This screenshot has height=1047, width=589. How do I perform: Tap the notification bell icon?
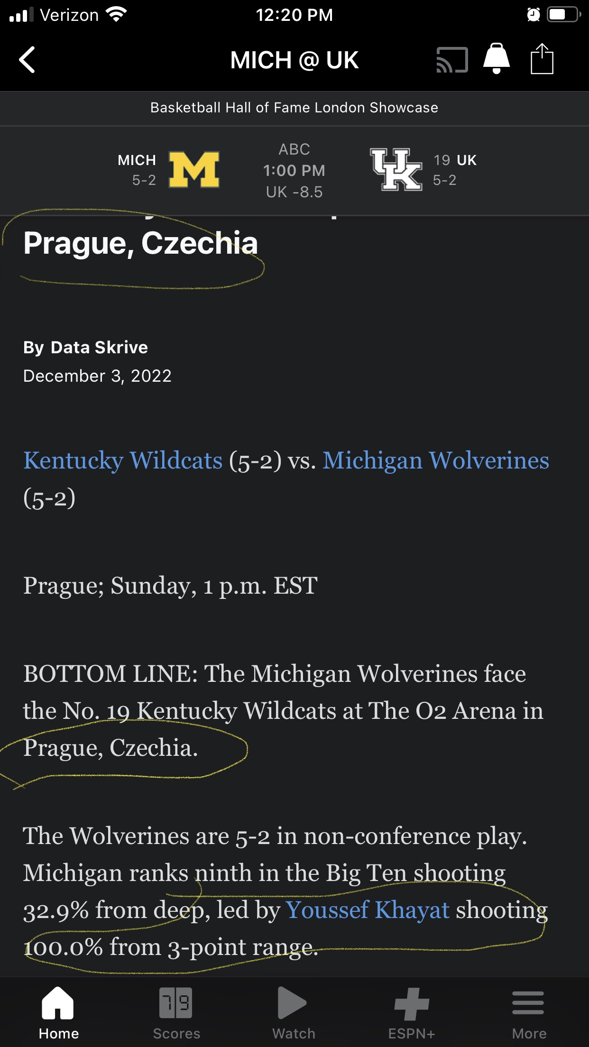click(x=496, y=59)
